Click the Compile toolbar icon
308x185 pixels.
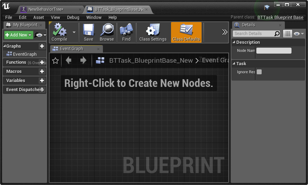59,32
